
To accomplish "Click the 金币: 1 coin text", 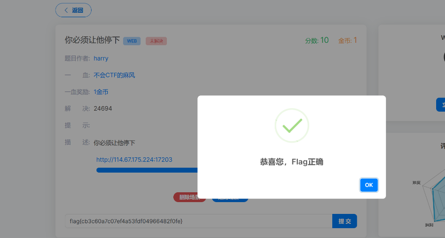I will [348, 40].
